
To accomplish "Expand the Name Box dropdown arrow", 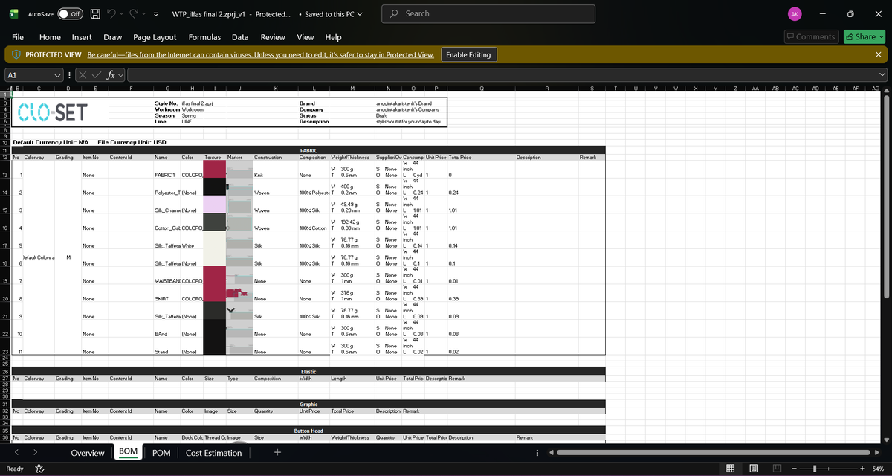I will pyautogui.click(x=58, y=74).
